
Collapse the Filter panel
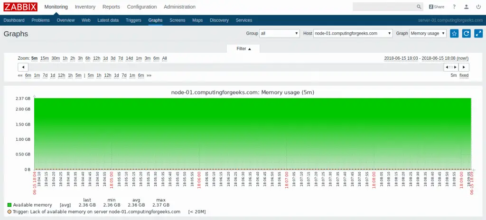pyautogui.click(x=243, y=48)
